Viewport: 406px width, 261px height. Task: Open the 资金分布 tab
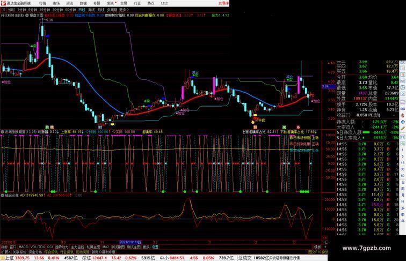coord(35,252)
